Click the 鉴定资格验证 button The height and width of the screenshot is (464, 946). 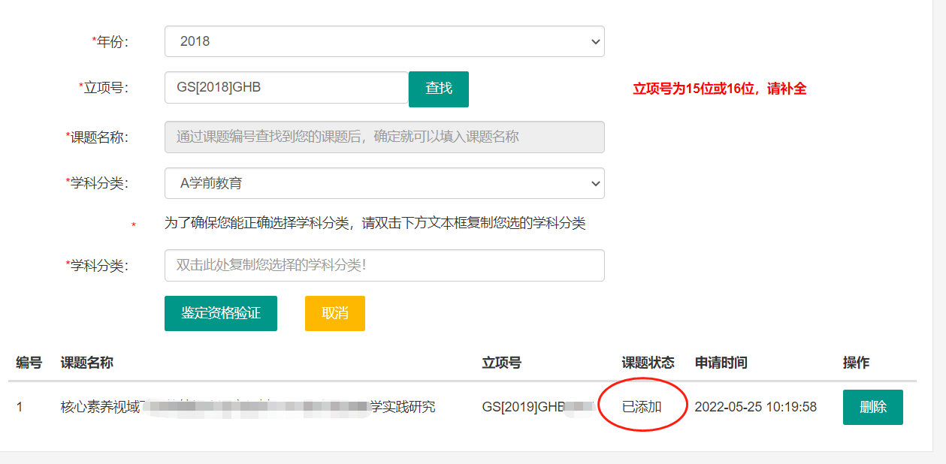coord(220,313)
